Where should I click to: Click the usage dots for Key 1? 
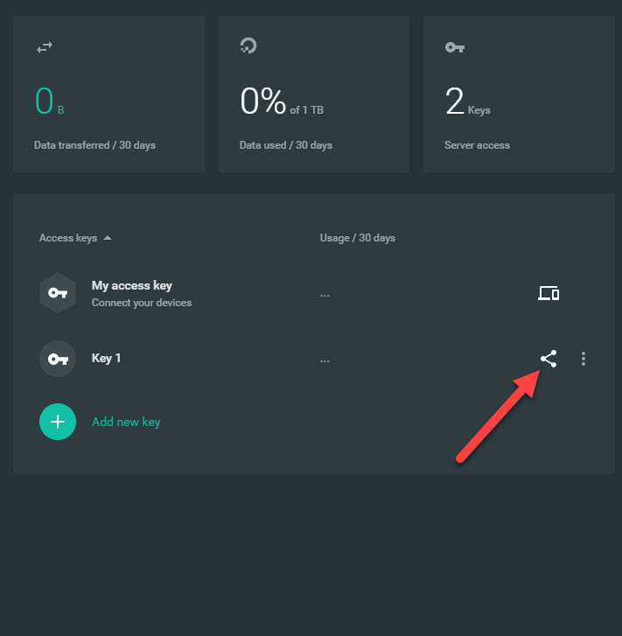point(325,361)
